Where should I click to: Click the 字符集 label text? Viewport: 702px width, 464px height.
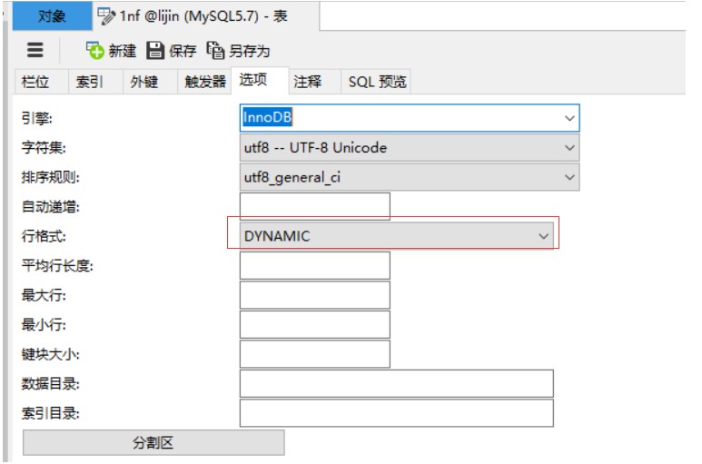point(44,148)
